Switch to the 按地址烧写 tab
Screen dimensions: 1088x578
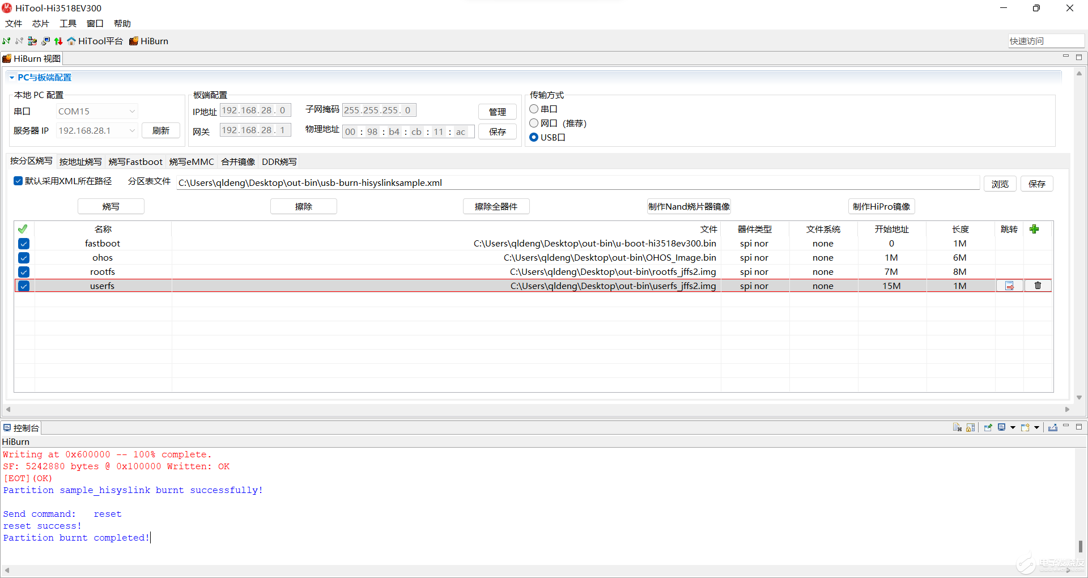pos(80,161)
